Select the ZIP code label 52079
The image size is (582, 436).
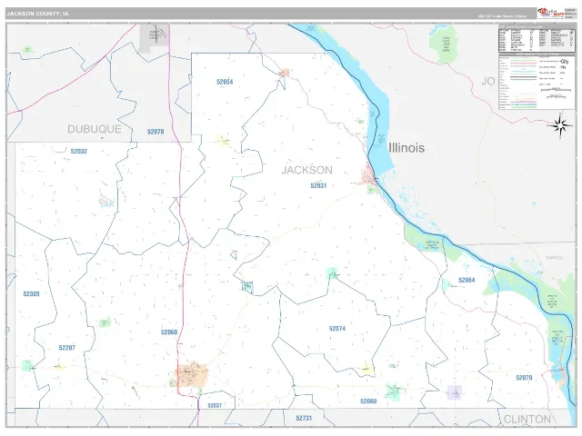(156, 132)
